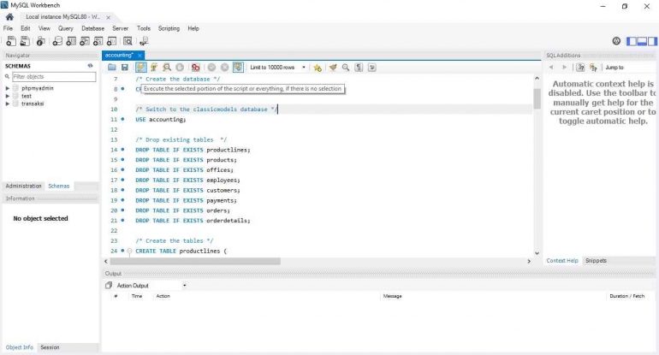Expand the test schema
This screenshot has height=355, width=659.
[x=7, y=96]
